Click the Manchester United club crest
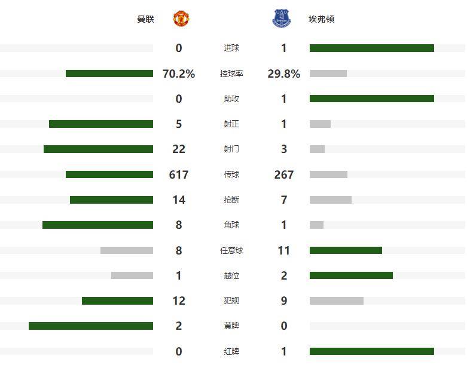The height and width of the screenshot is (374, 467). pyautogui.click(x=182, y=19)
